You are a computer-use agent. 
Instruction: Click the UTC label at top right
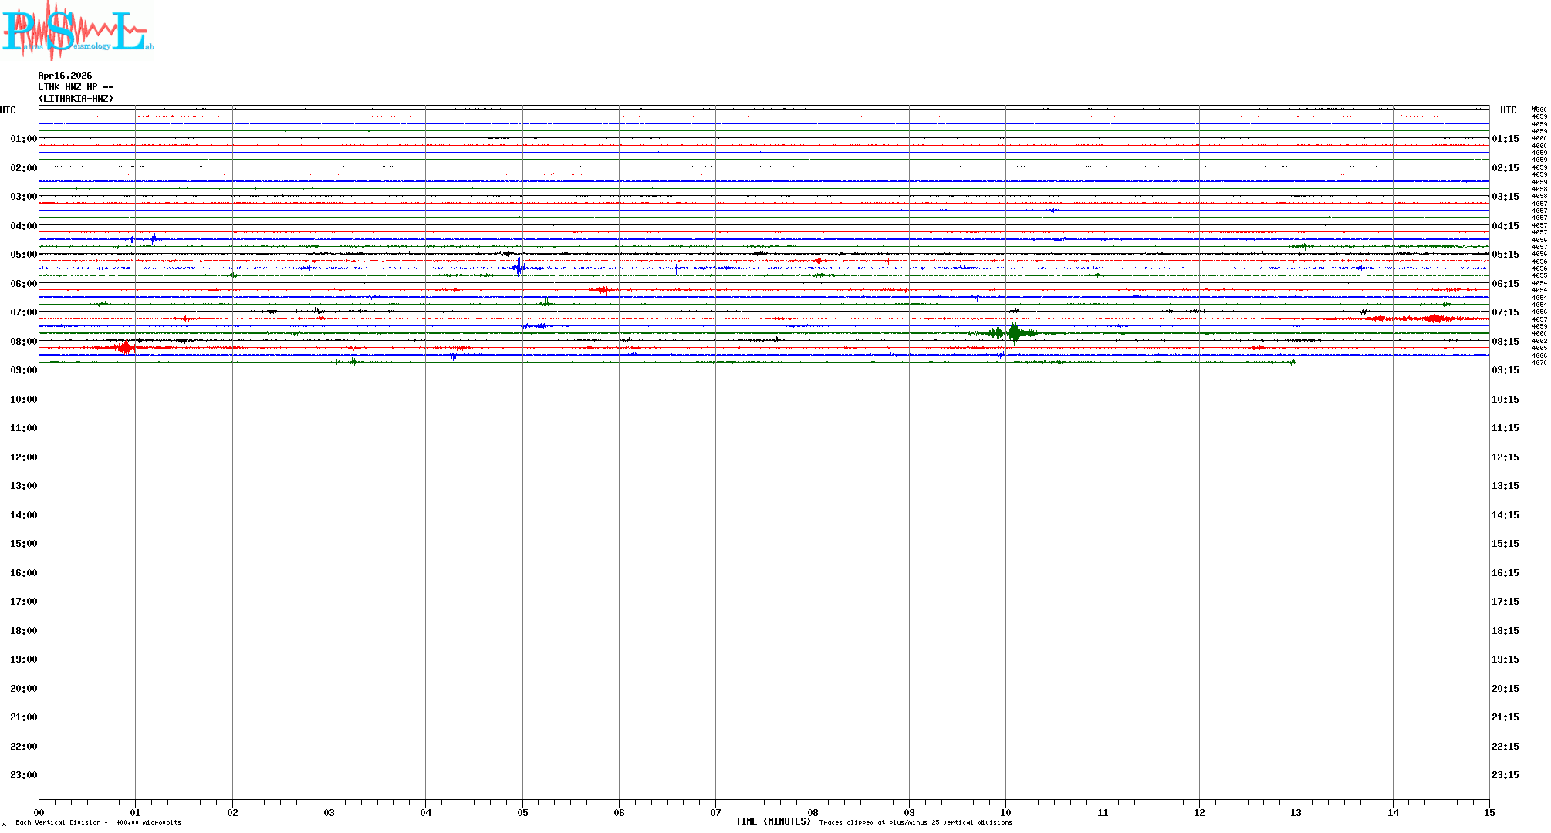pos(1508,110)
